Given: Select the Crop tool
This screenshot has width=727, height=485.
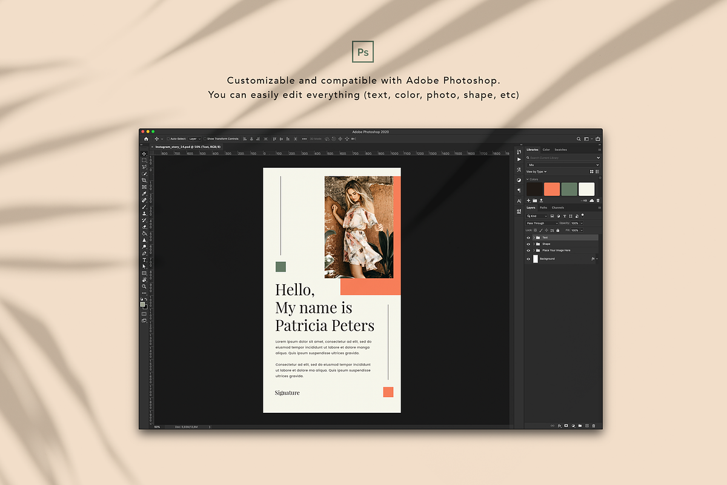Looking at the screenshot, I should coord(145,180).
